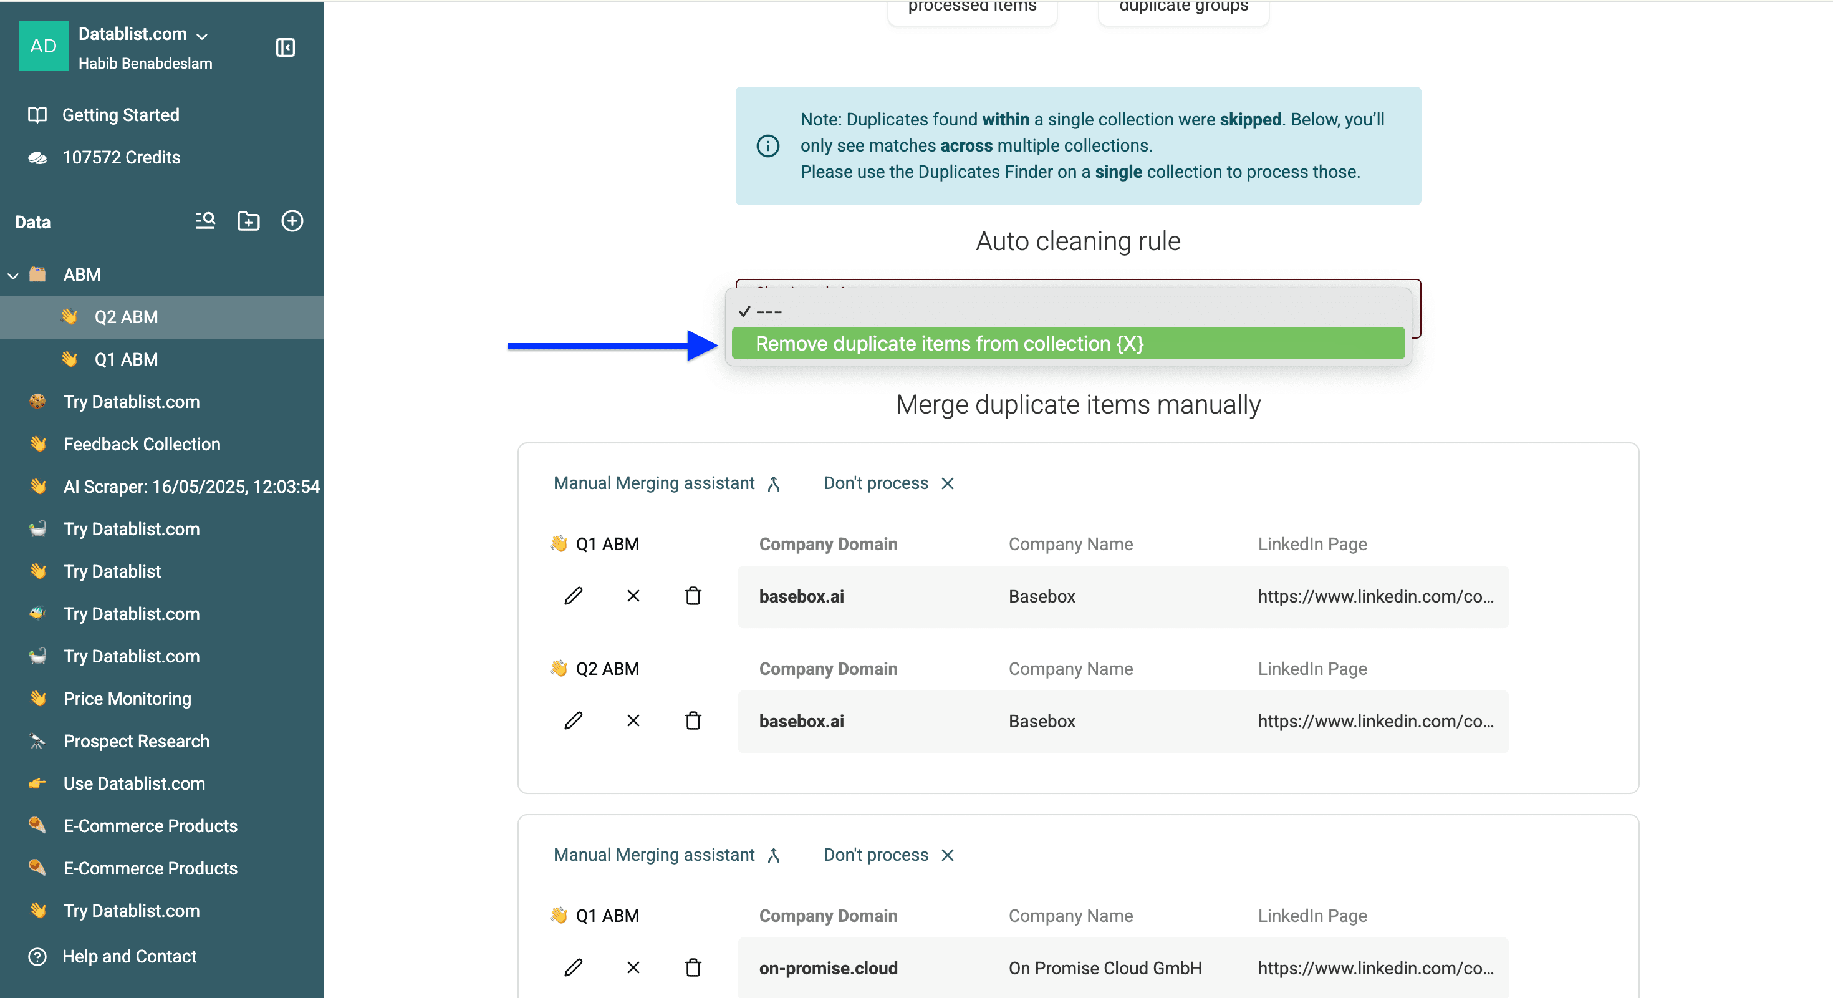Select the Q1 ABM collection
Viewport: 1833px width, 998px height.
click(x=127, y=359)
